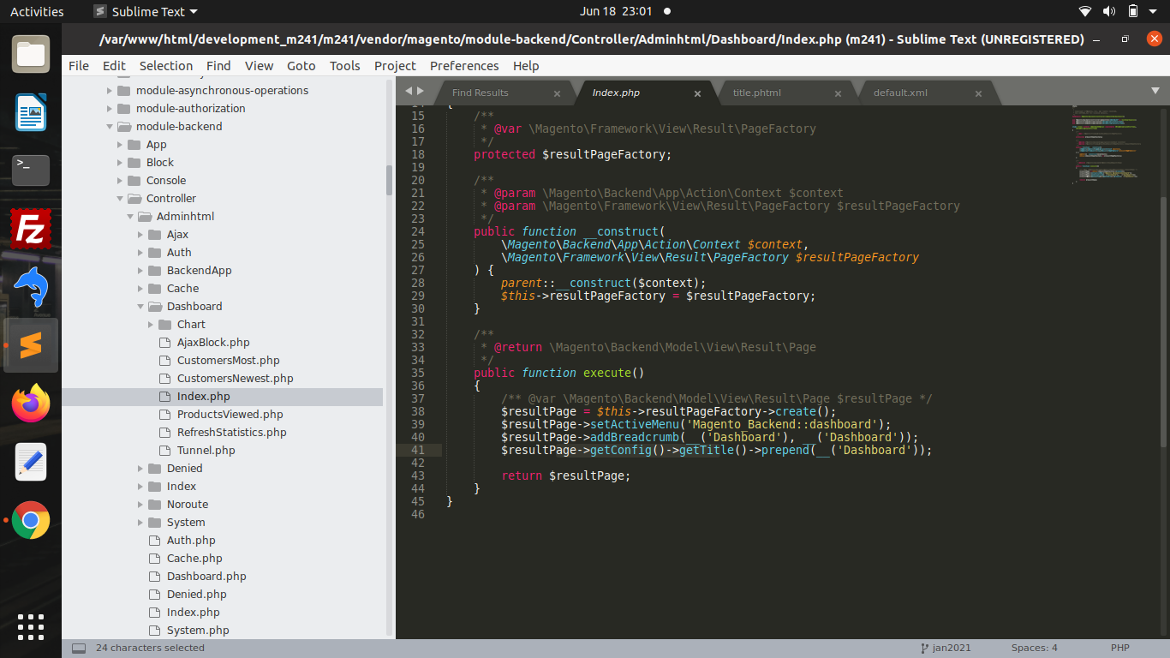Screen dimensions: 1170x658
Task: Open CustomersMost.php file
Action: pyautogui.click(x=228, y=361)
